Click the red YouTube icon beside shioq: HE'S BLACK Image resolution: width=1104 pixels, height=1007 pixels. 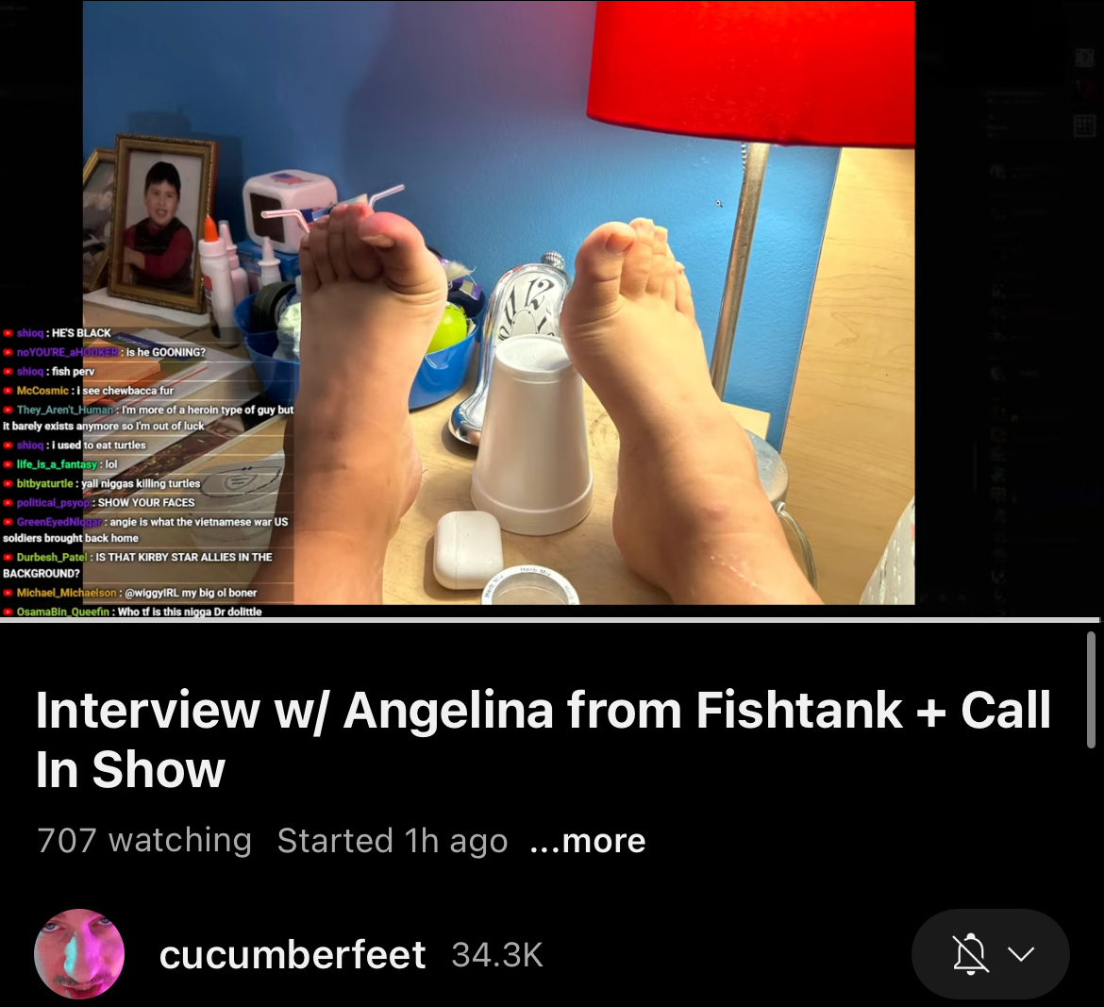click(x=8, y=333)
